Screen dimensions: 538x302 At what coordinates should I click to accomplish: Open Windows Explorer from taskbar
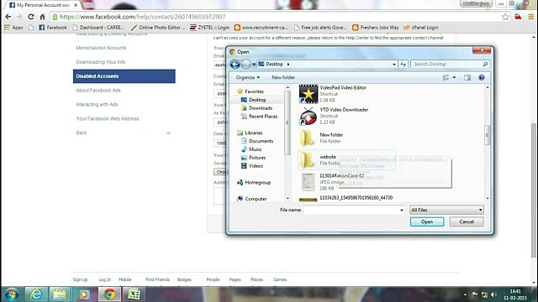[60, 294]
